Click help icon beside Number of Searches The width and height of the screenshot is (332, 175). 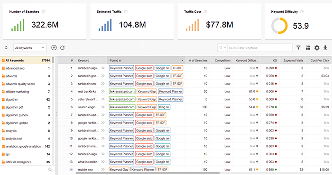pyautogui.click(x=44, y=12)
